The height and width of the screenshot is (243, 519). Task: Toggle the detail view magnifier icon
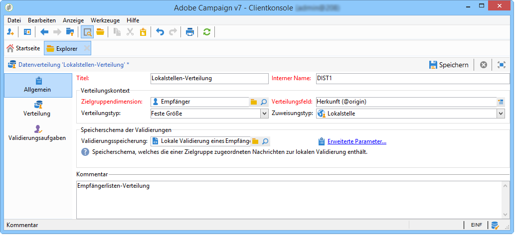87,32
